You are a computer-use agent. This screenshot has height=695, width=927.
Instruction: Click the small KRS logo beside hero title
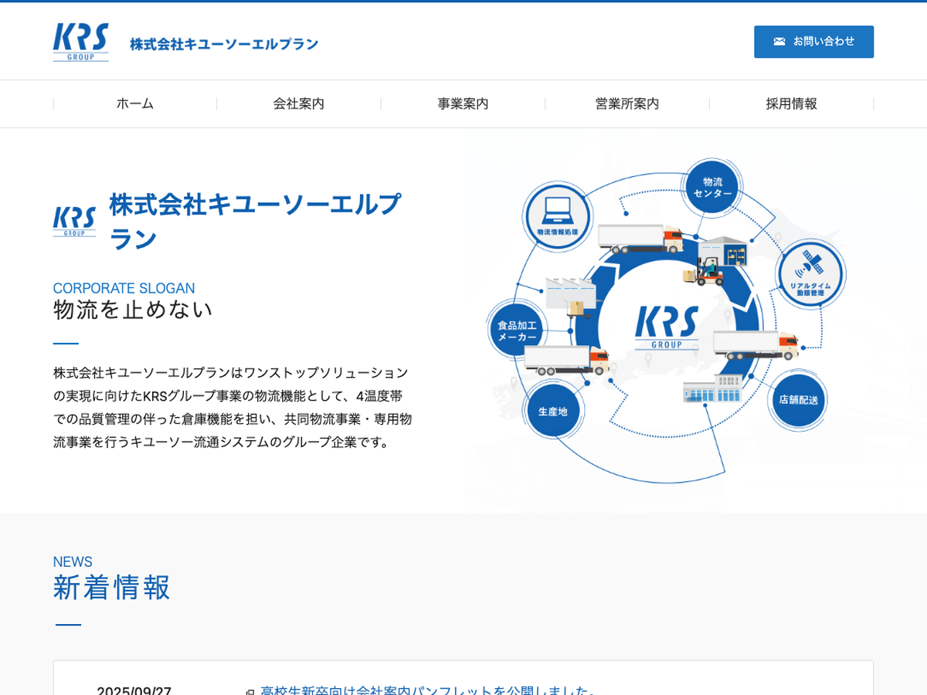(74, 221)
